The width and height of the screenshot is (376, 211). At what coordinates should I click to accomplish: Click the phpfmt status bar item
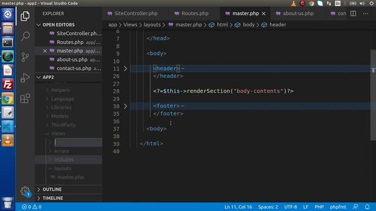(x=338, y=207)
